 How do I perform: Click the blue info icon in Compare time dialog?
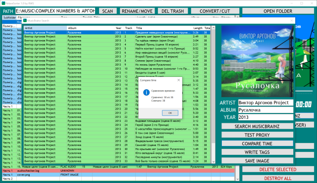click(x=147, y=93)
